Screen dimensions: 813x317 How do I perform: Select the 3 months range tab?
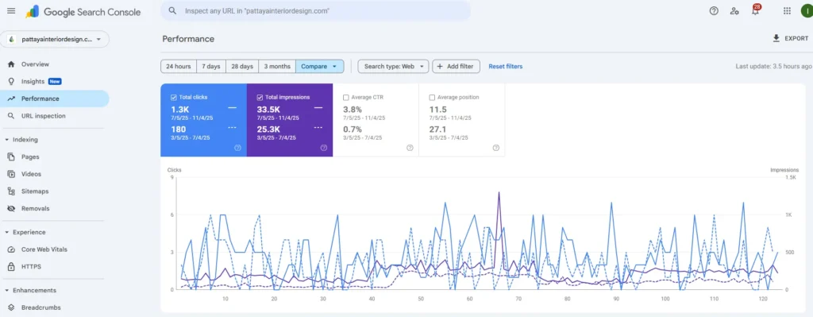pos(277,67)
